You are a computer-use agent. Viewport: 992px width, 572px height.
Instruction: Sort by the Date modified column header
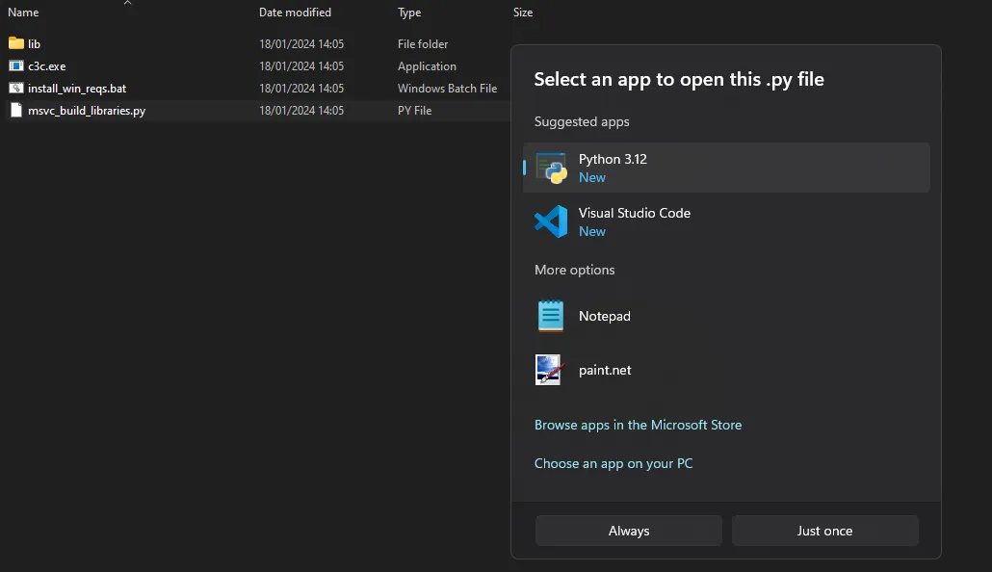(x=295, y=12)
